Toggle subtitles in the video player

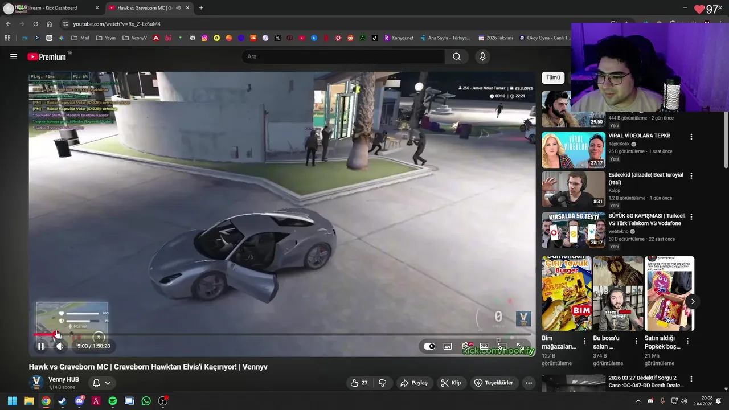tap(448, 346)
